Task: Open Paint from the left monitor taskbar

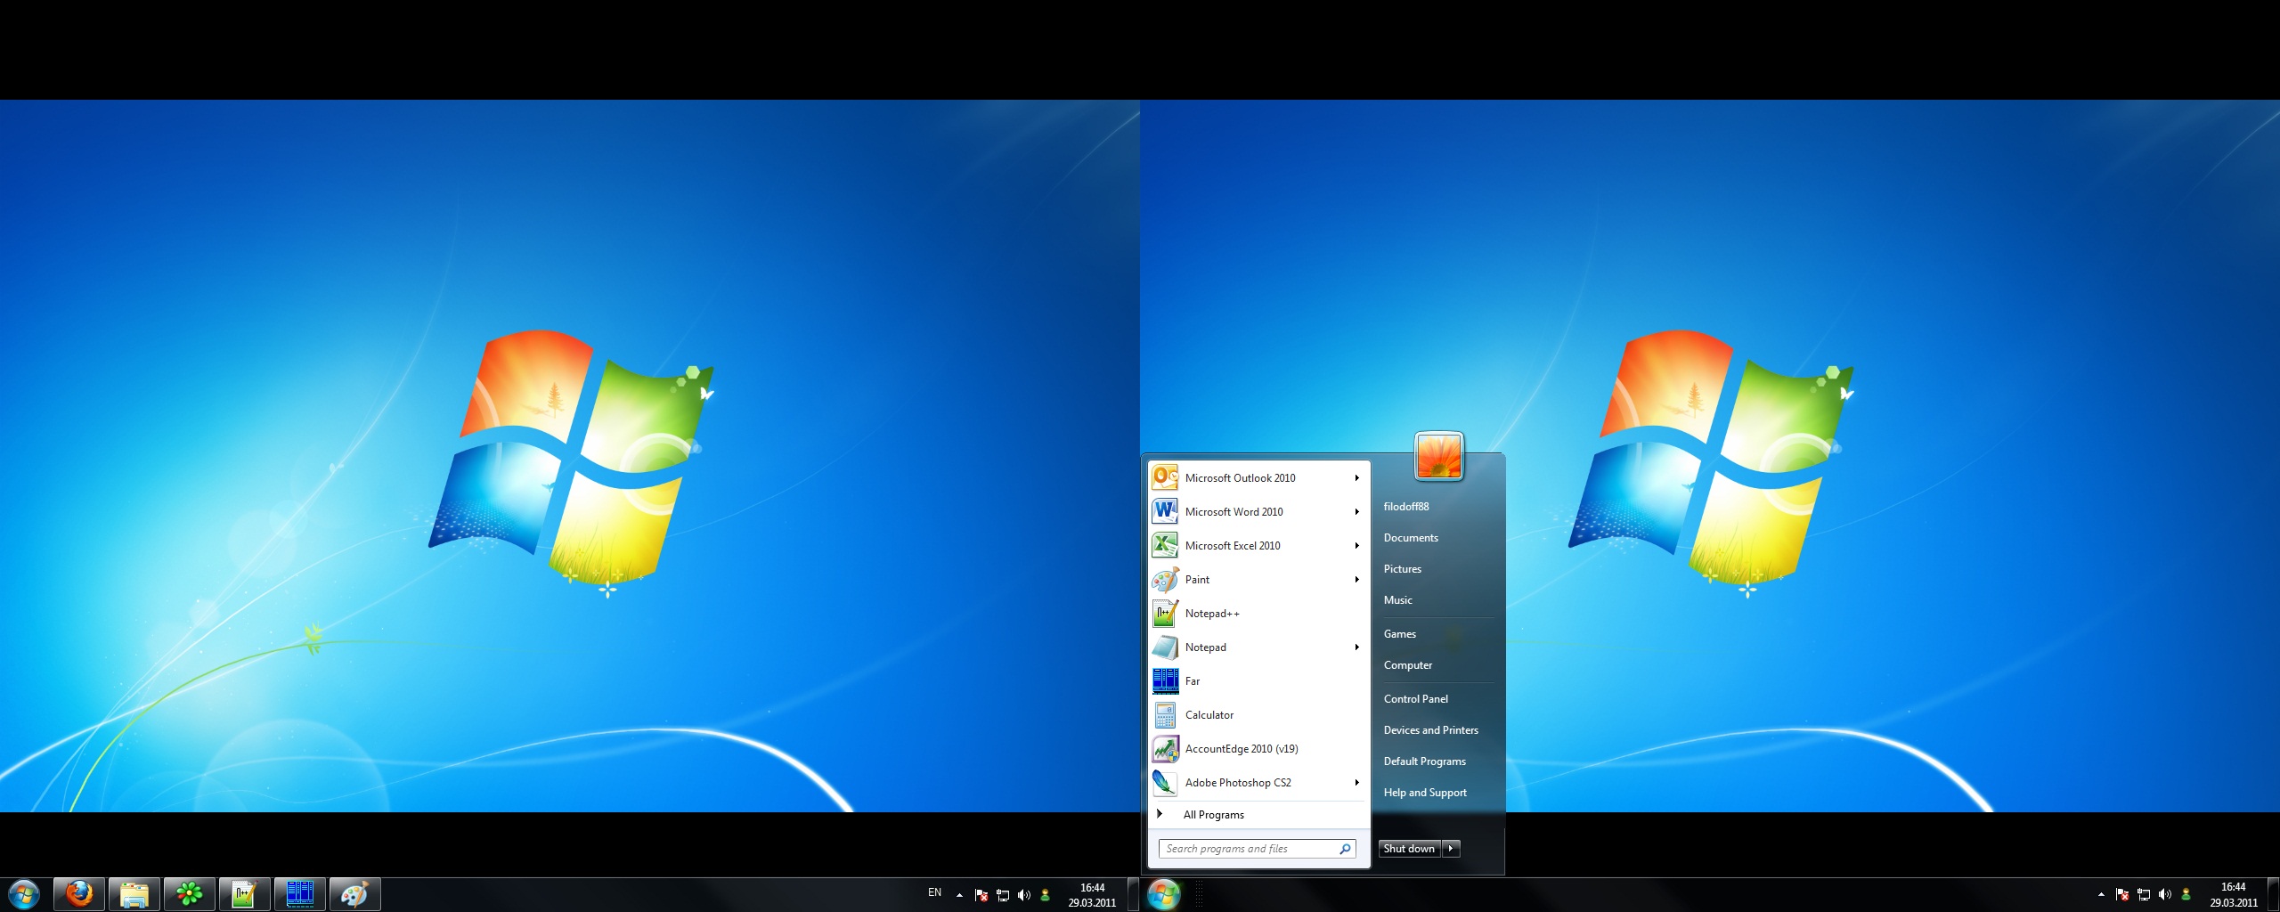Action: tap(355, 894)
